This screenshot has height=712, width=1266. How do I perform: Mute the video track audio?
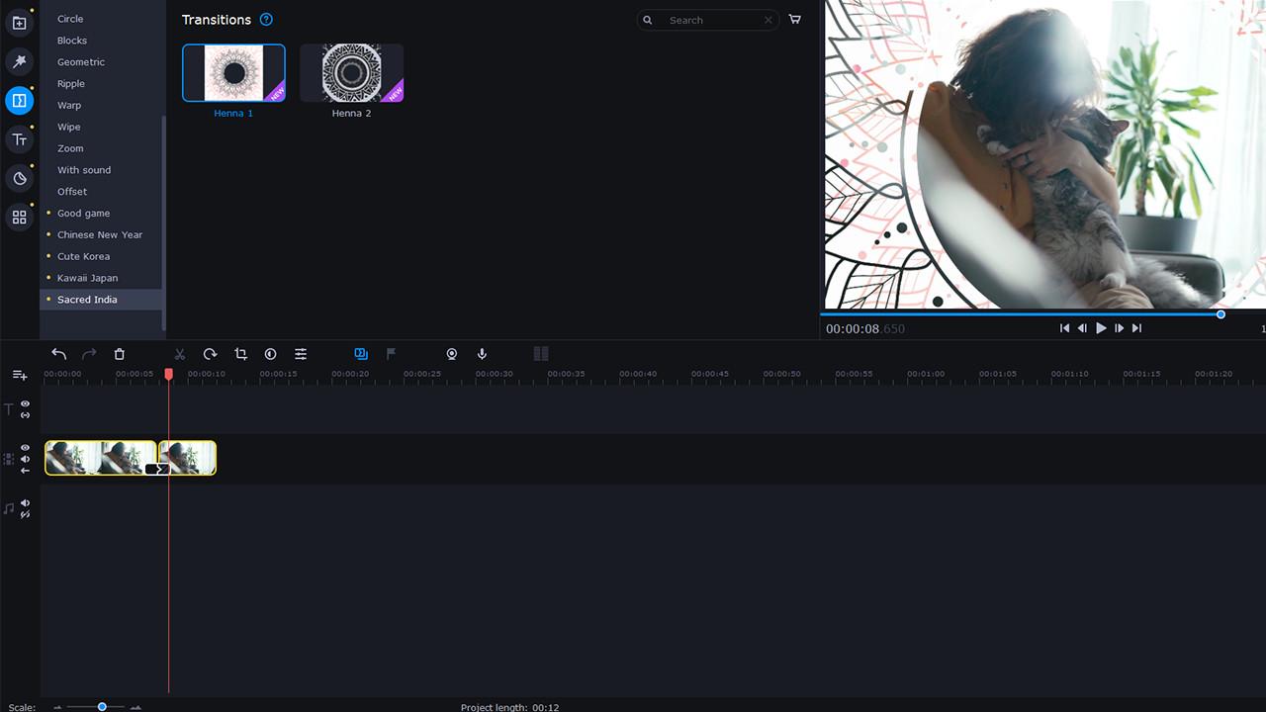coord(25,459)
